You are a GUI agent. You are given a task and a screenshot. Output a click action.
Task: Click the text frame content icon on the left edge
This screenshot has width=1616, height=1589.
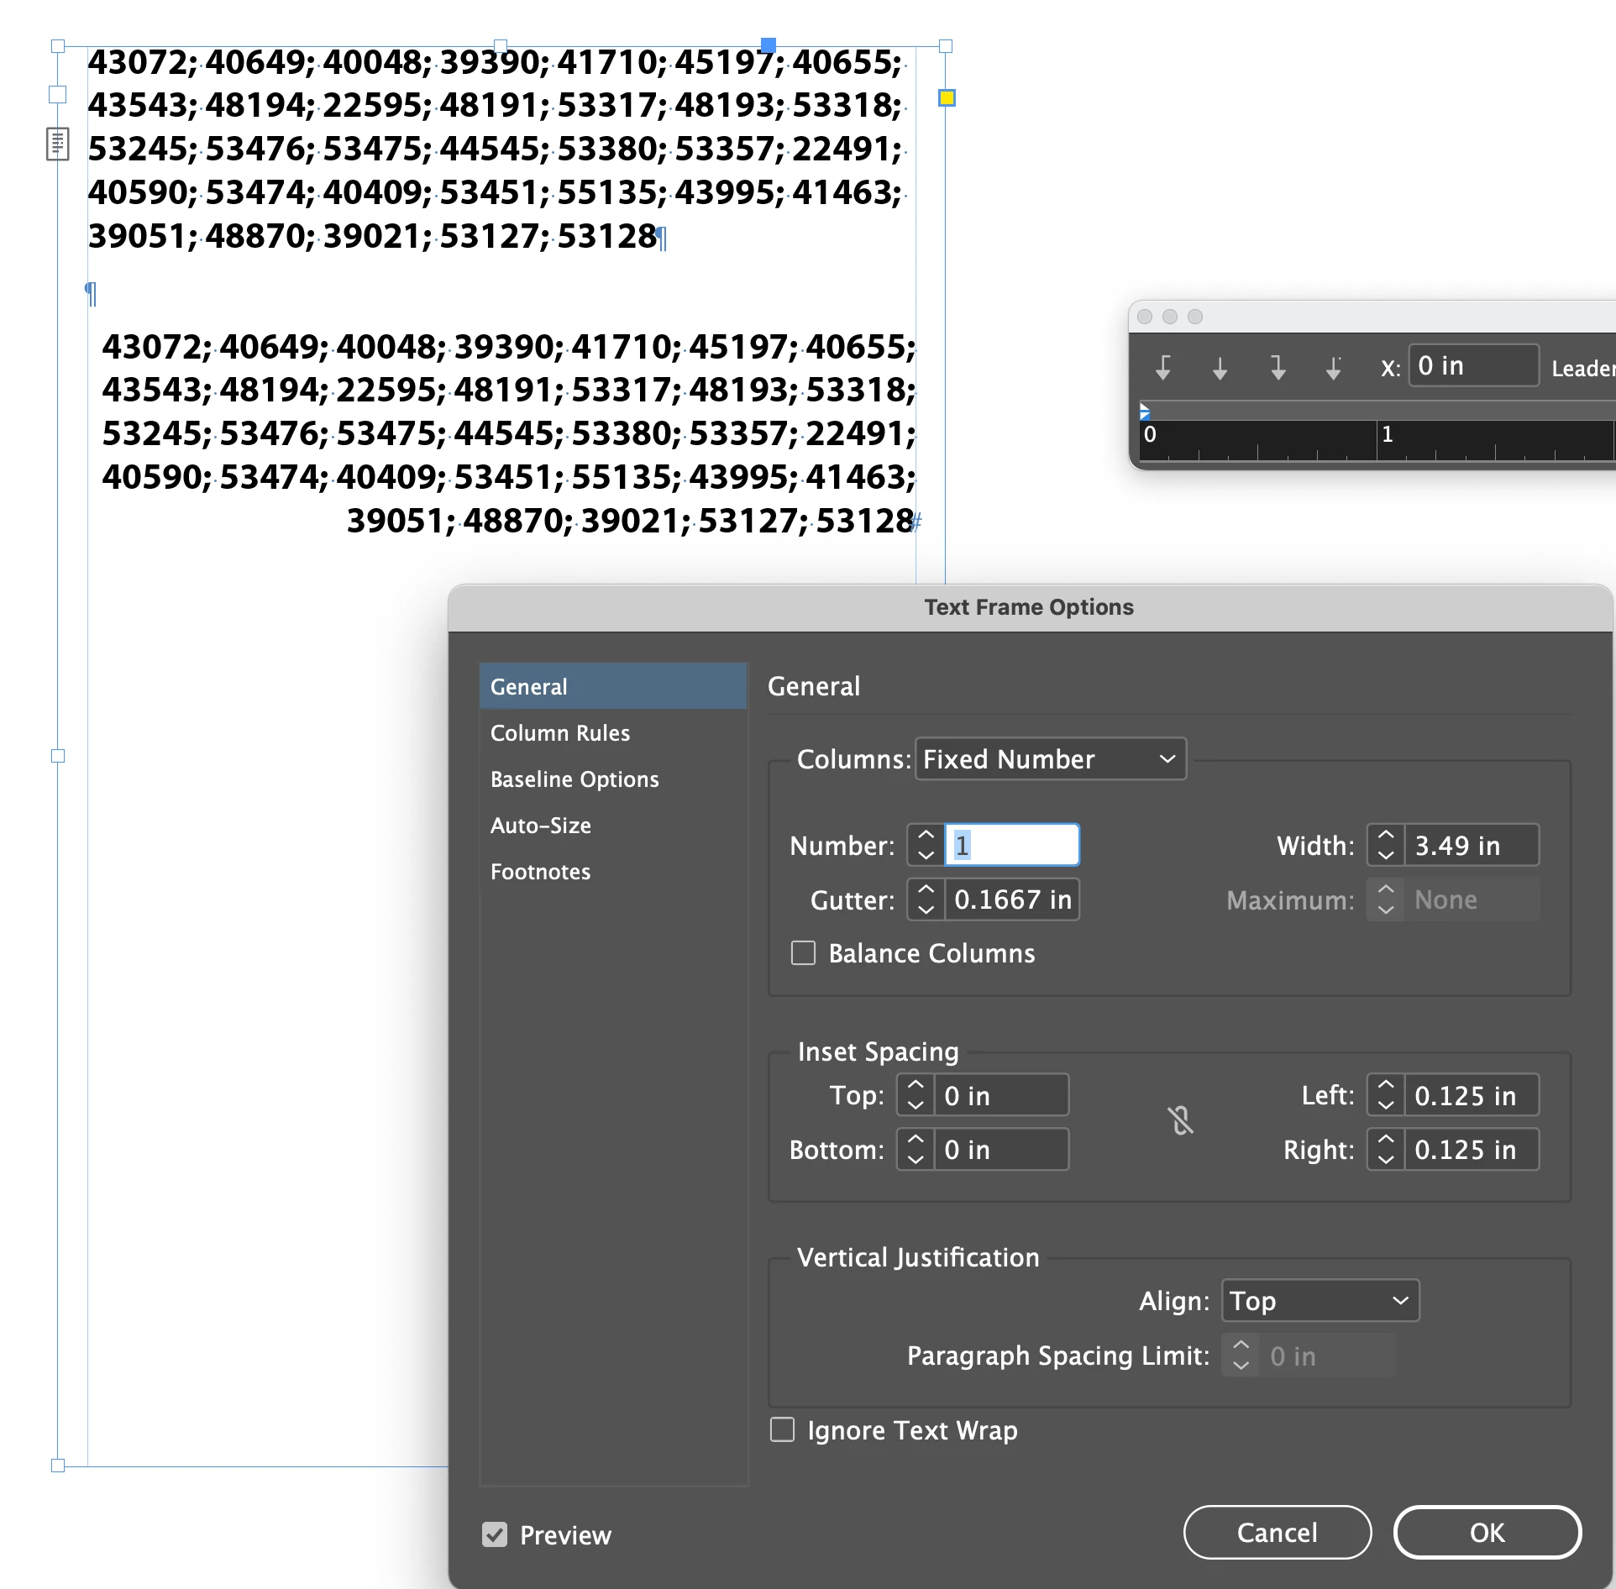pos(57,144)
